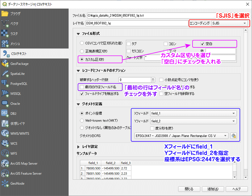Select the Mesh (メッシュ) source icon
This screenshot has width=252, height=196.
pyautogui.click(x=5, y=44)
